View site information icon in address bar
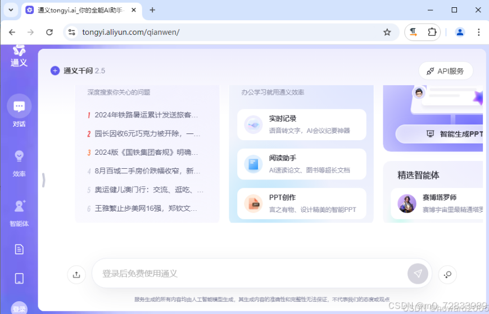Image resolution: width=489 pixels, height=314 pixels. [72, 32]
